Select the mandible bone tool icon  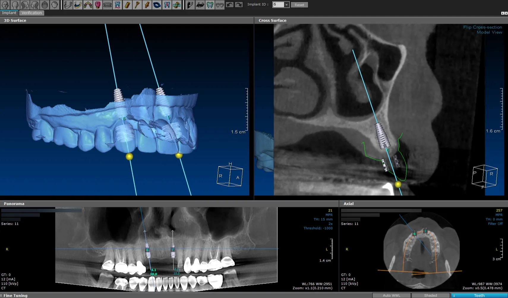pyautogui.click(x=68, y=4)
